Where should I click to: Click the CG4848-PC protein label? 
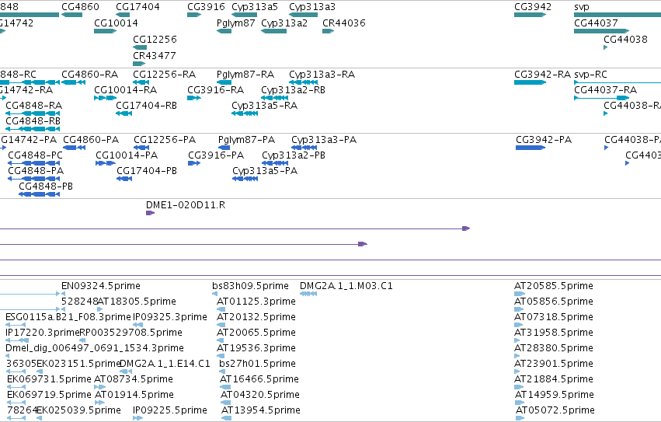click(x=36, y=155)
